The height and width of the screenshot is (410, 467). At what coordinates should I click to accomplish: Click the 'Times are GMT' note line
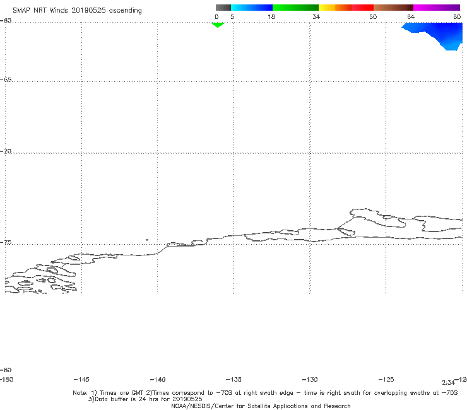pos(265,393)
